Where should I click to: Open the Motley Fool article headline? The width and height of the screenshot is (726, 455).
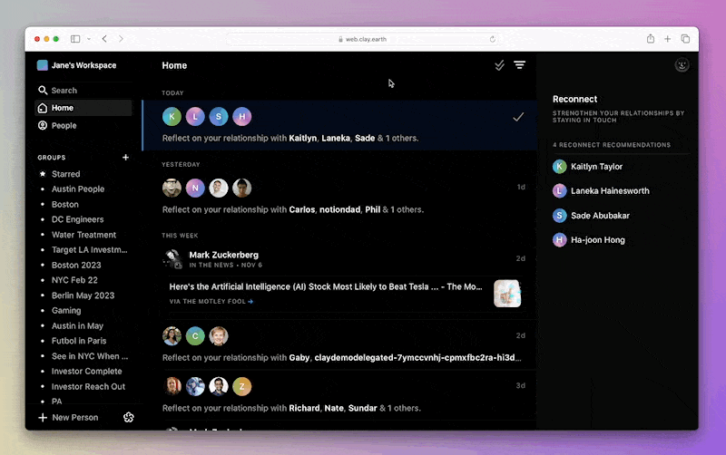click(x=326, y=286)
